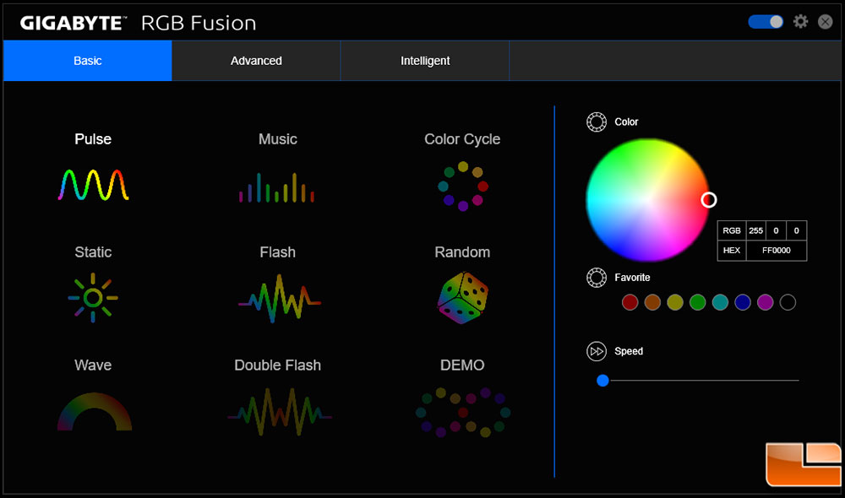Select the teal favorite color swatch
The width and height of the screenshot is (845, 498).
coord(721,302)
